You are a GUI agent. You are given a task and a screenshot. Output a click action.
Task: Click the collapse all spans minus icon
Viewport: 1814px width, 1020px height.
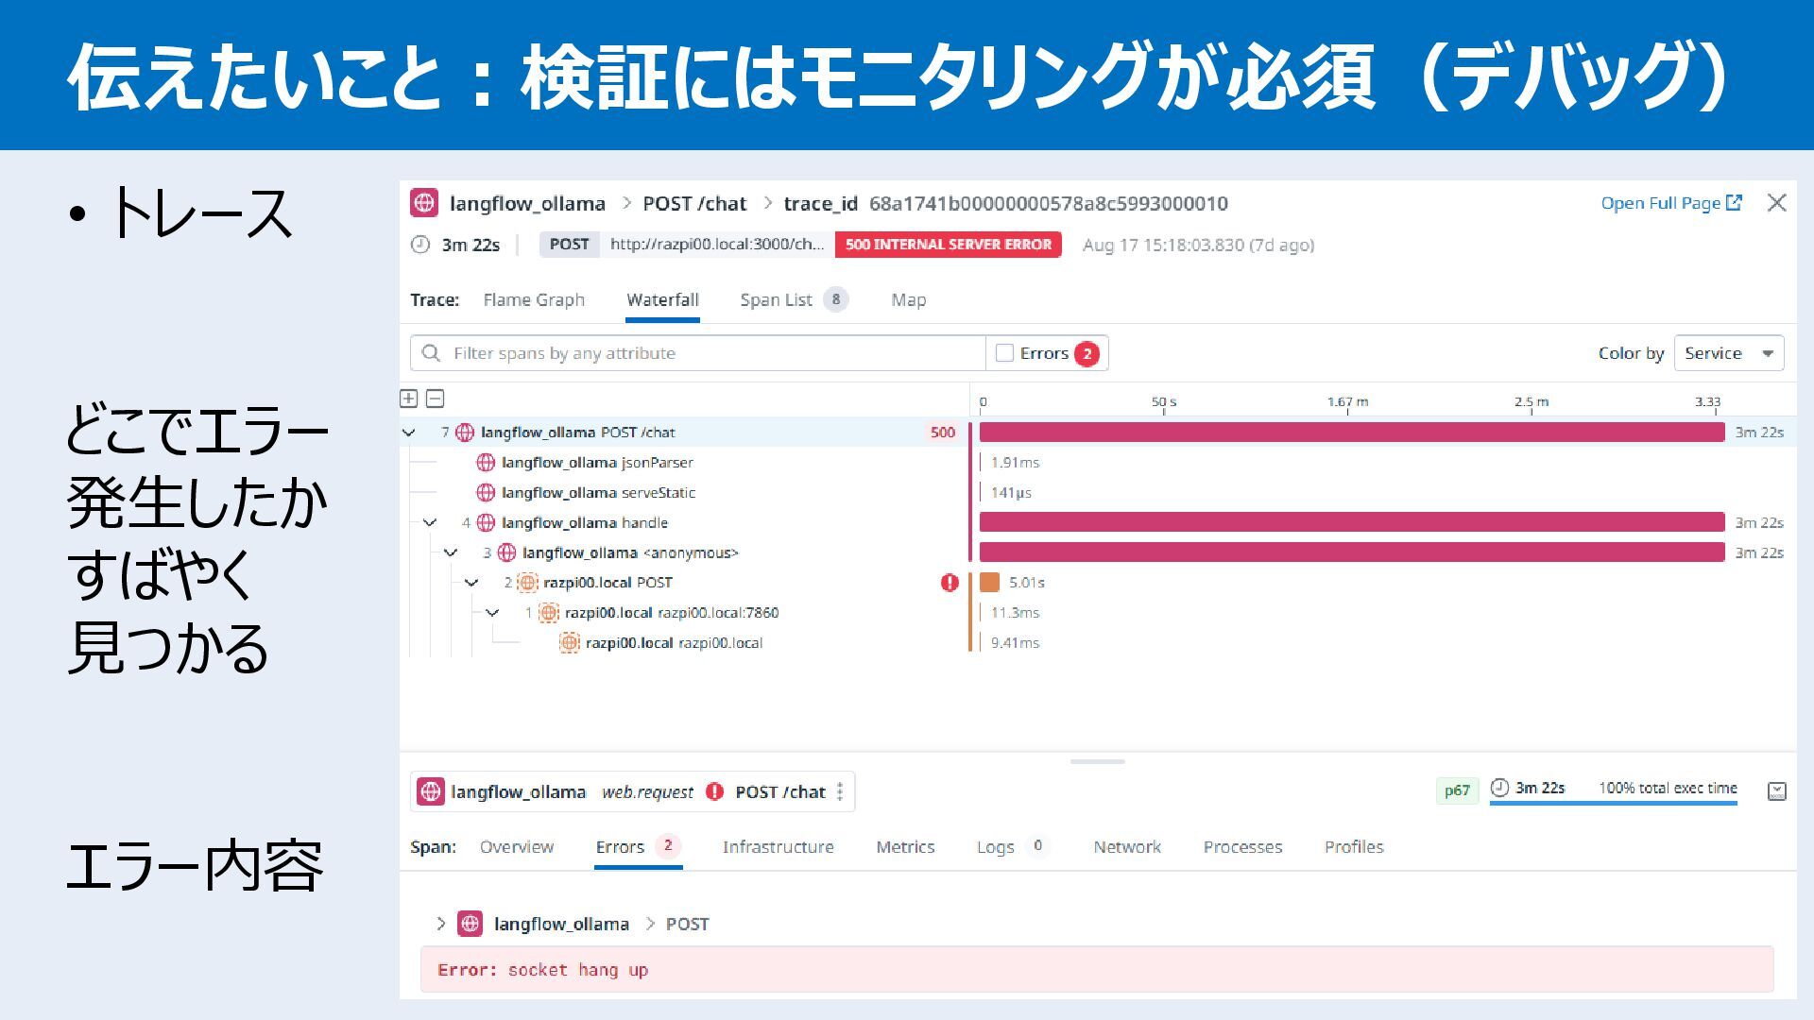point(435,399)
